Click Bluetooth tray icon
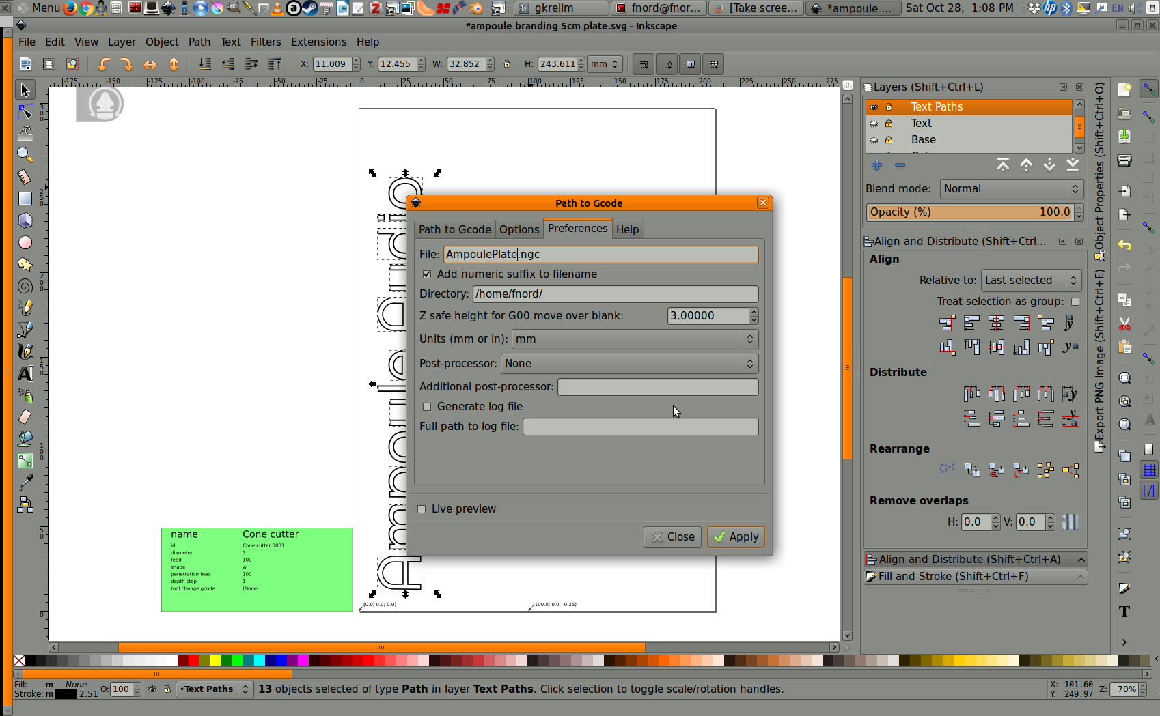 coord(1066,8)
